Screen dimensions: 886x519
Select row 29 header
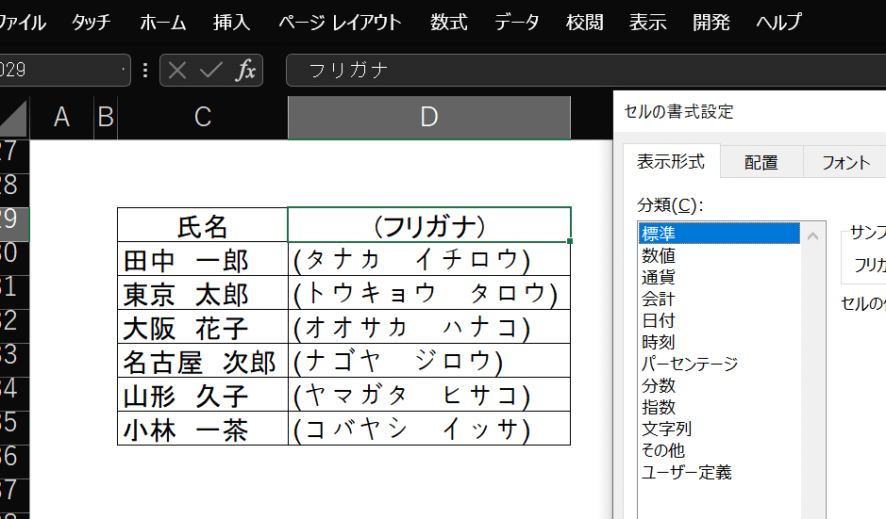click(x=14, y=224)
